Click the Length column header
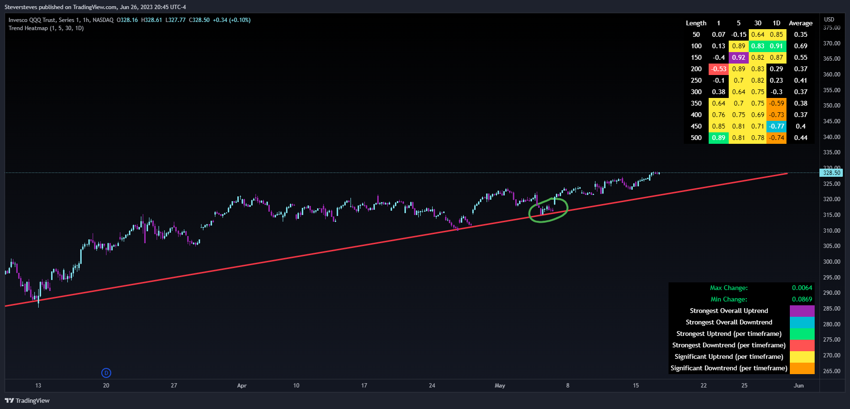The width and height of the screenshot is (850, 409). (x=696, y=23)
